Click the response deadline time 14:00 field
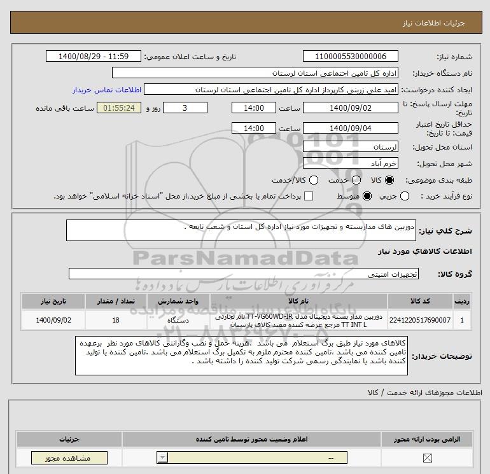Image resolution: width=490 pixels, height=474 pixels. (254, 108)
